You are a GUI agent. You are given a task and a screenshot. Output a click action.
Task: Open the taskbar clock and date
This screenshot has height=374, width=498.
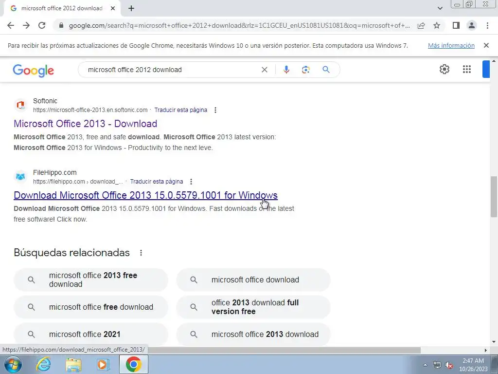pyautogui.click(x=473, y=365)
